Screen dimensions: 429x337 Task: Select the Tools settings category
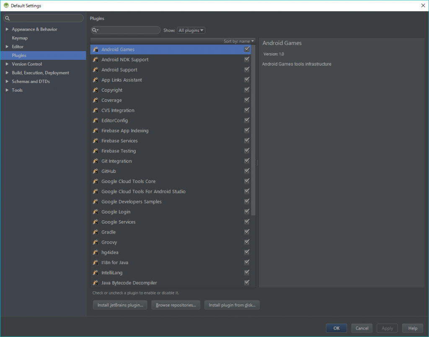(x=17, y=90)
